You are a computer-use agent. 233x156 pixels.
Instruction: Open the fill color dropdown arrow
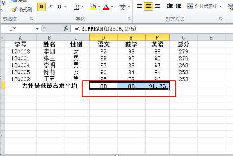tap(99, 7)
